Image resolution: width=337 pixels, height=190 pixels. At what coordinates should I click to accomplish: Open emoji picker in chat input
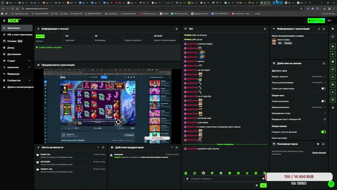point(263,179)
